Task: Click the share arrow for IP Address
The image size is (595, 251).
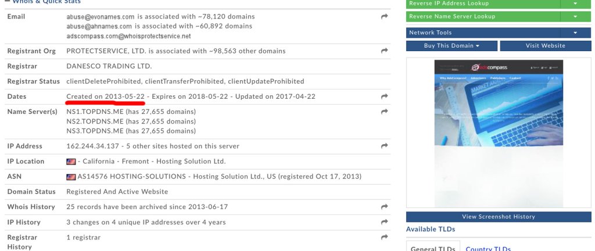Action: point(384,146)
